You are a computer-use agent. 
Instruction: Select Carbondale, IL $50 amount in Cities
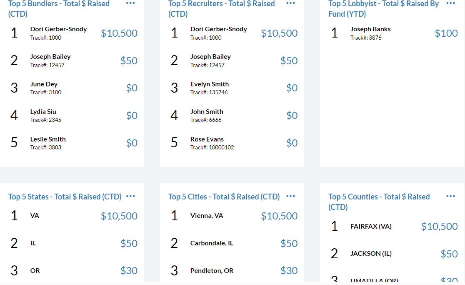289,243
